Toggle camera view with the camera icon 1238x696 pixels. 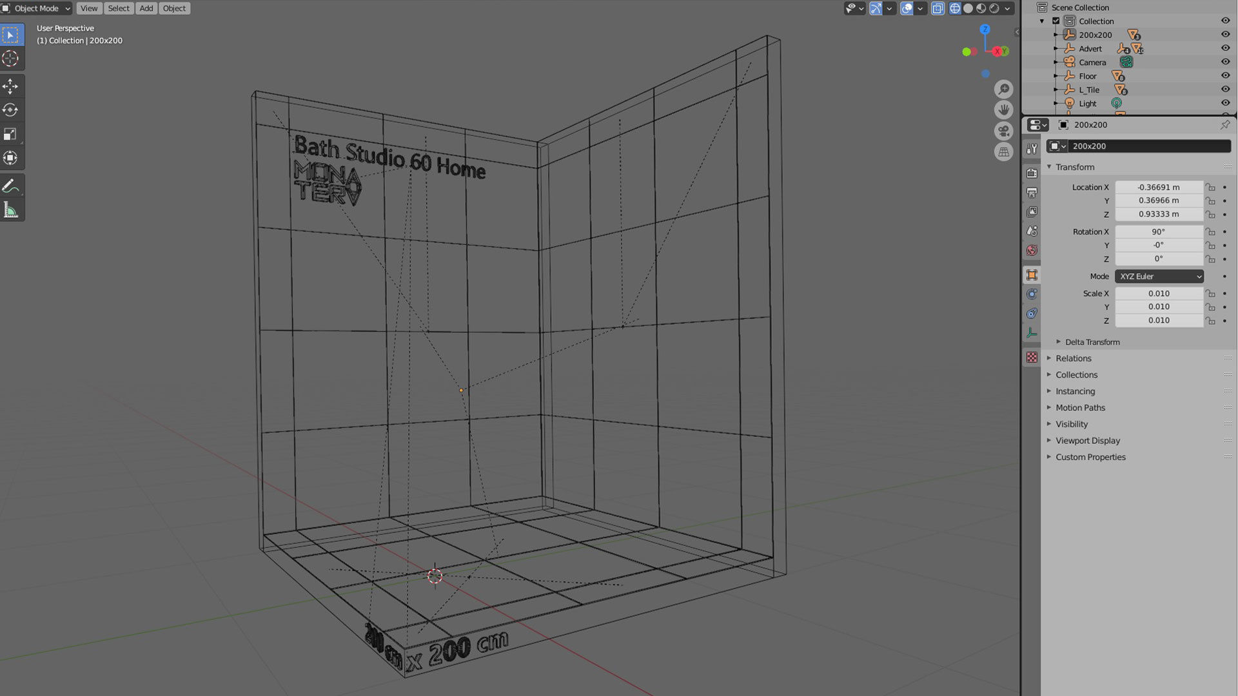pos(1003,131)
